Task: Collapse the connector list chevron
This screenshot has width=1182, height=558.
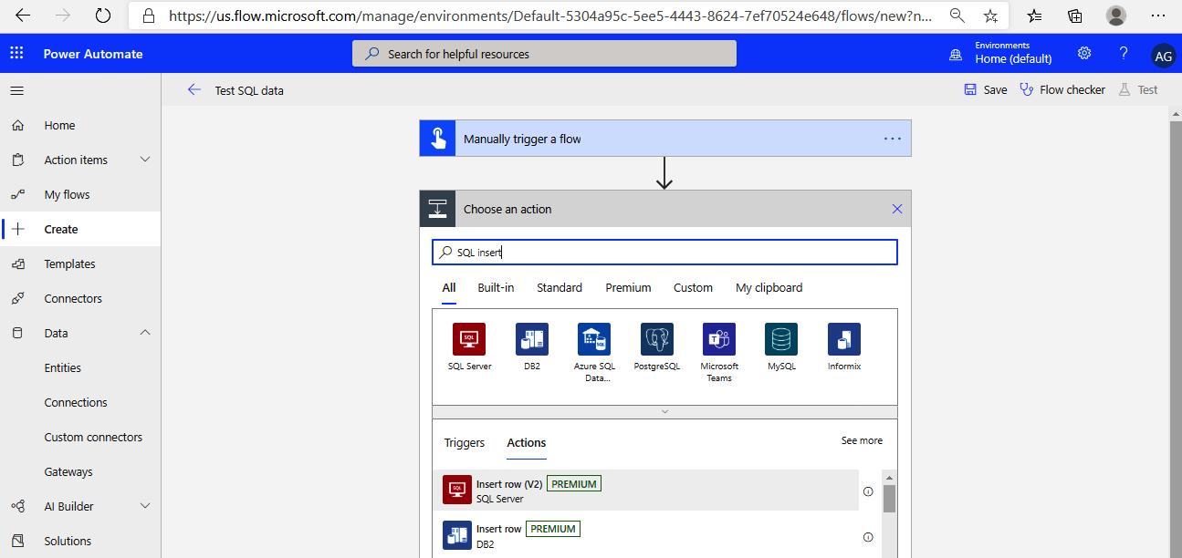Action: (664, 412)
